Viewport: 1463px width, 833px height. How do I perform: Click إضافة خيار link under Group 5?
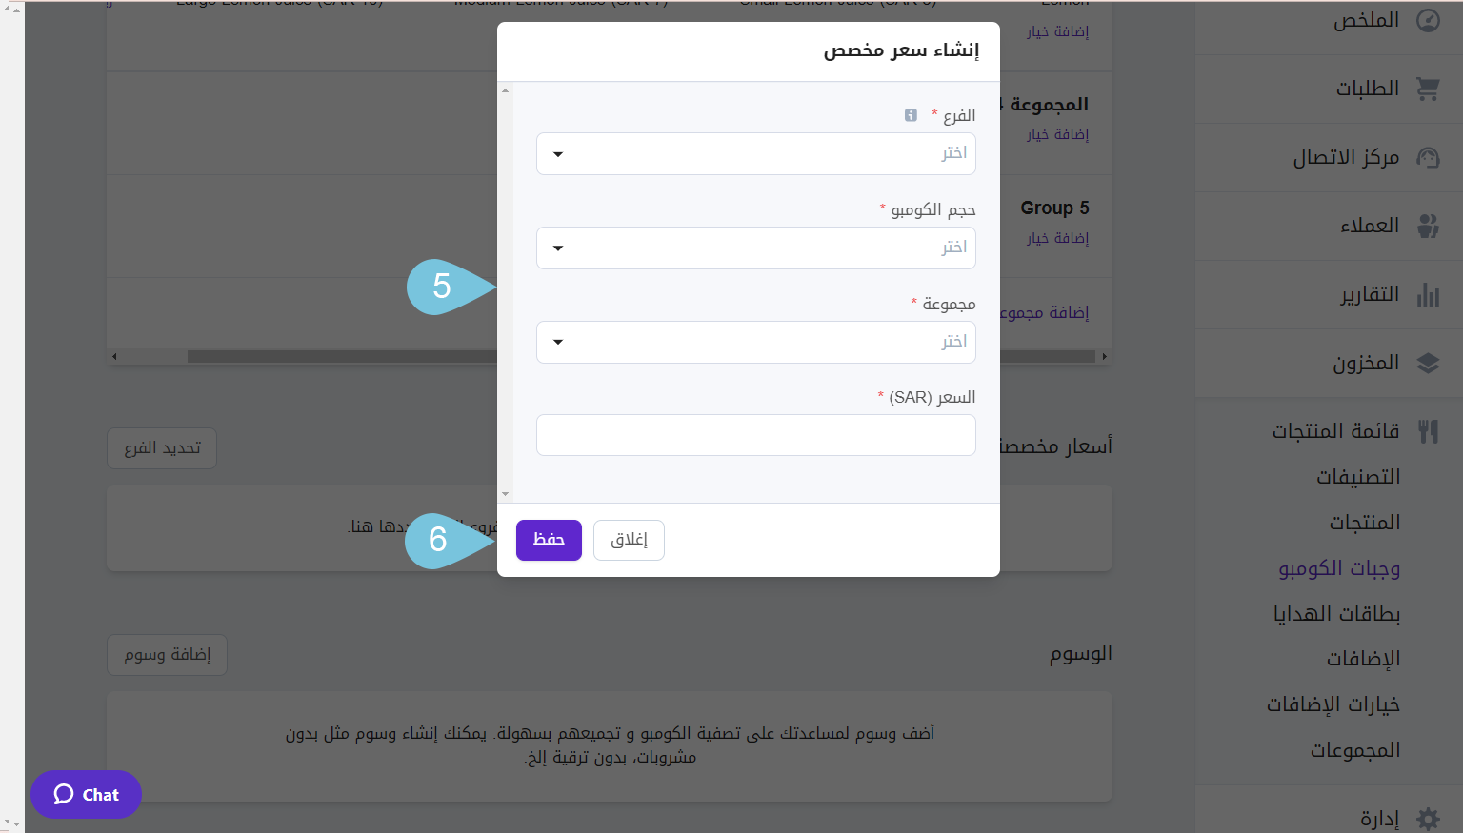(x=1057, y=238)
